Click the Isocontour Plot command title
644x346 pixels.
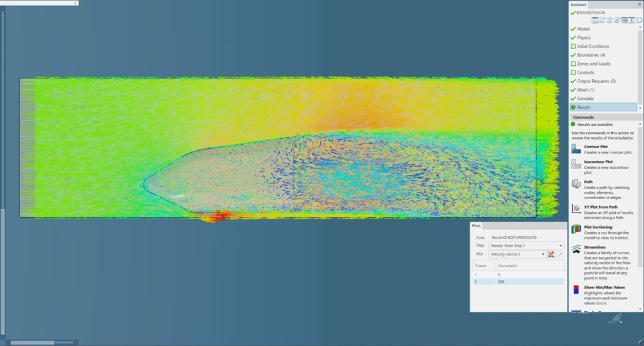[598, 162]
